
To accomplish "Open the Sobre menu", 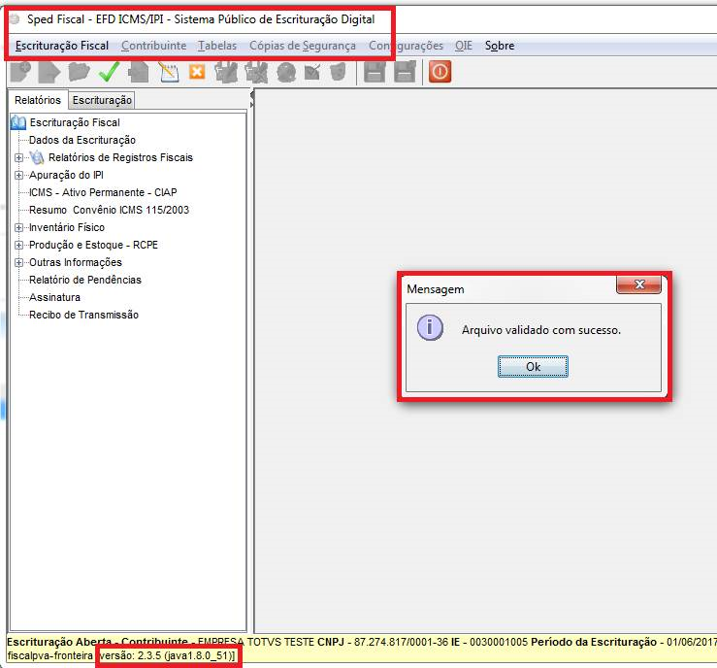I will (x=500, y=46).
